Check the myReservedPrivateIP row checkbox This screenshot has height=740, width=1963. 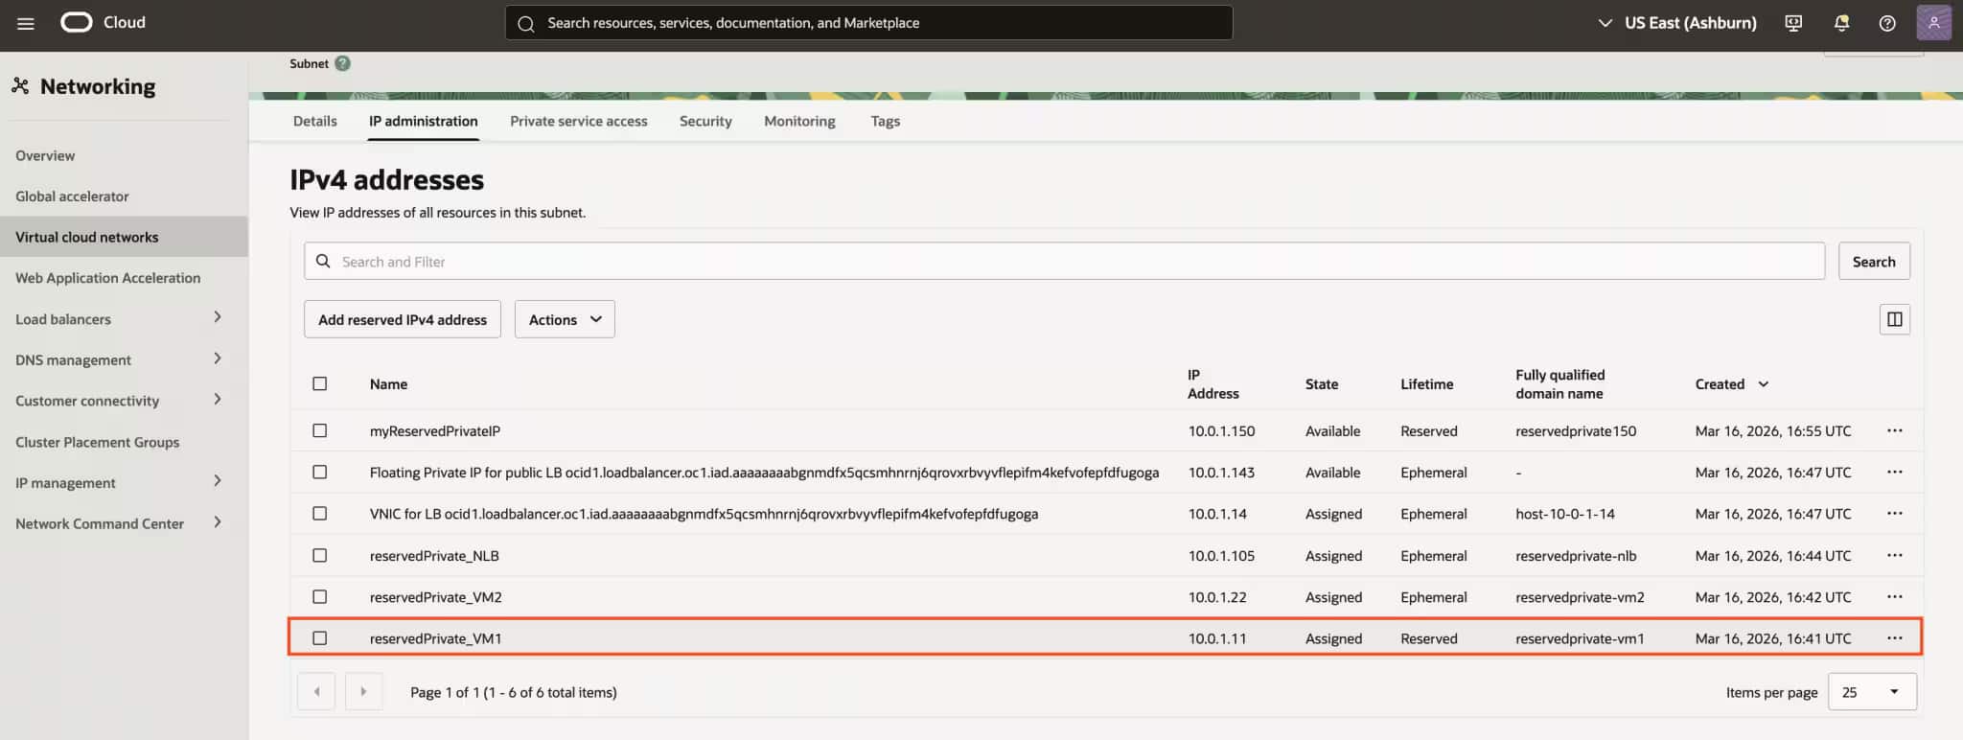point(320,430)
